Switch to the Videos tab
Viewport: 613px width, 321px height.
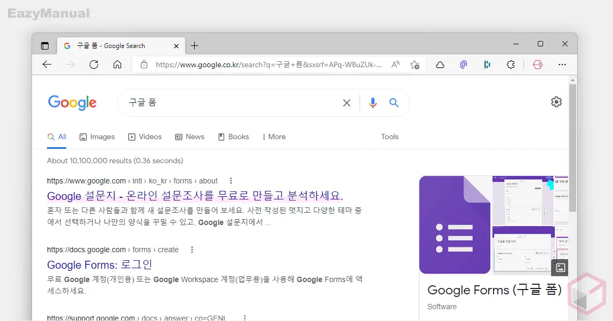coord(145,137)
